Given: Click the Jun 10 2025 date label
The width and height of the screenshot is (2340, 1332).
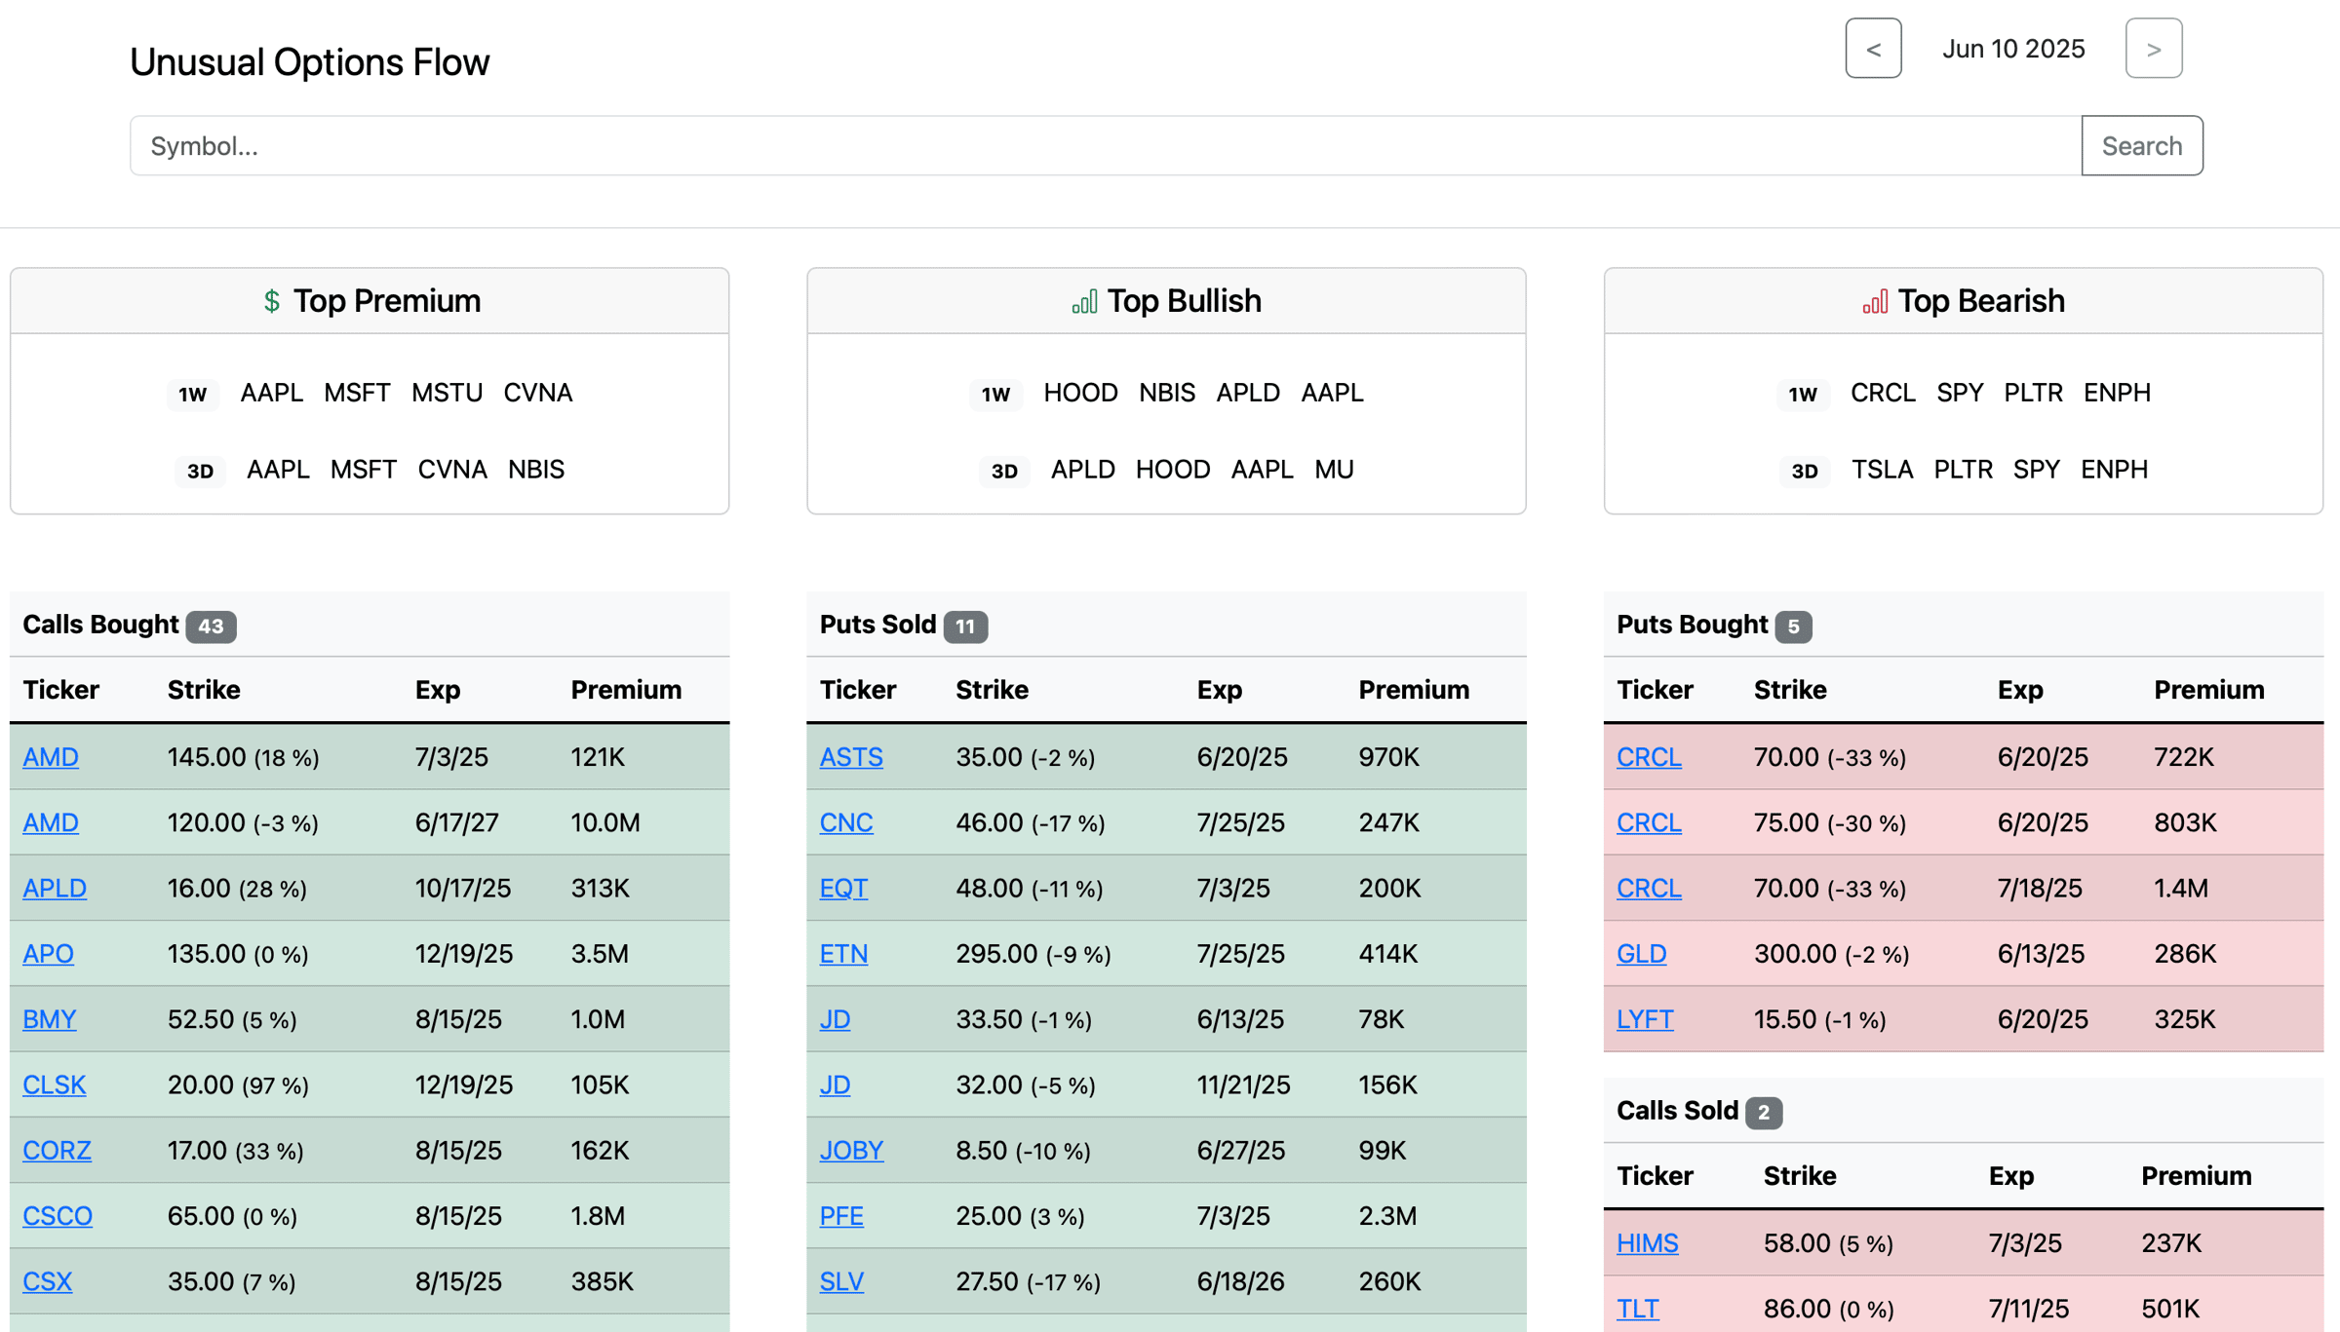Looking at the screenshot, I should pyautogui.click(x=2013, y=49).
